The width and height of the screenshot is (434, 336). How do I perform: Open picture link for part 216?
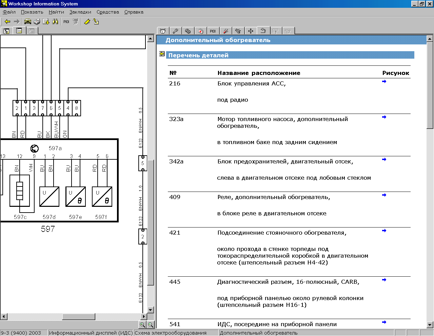(384, 81)
